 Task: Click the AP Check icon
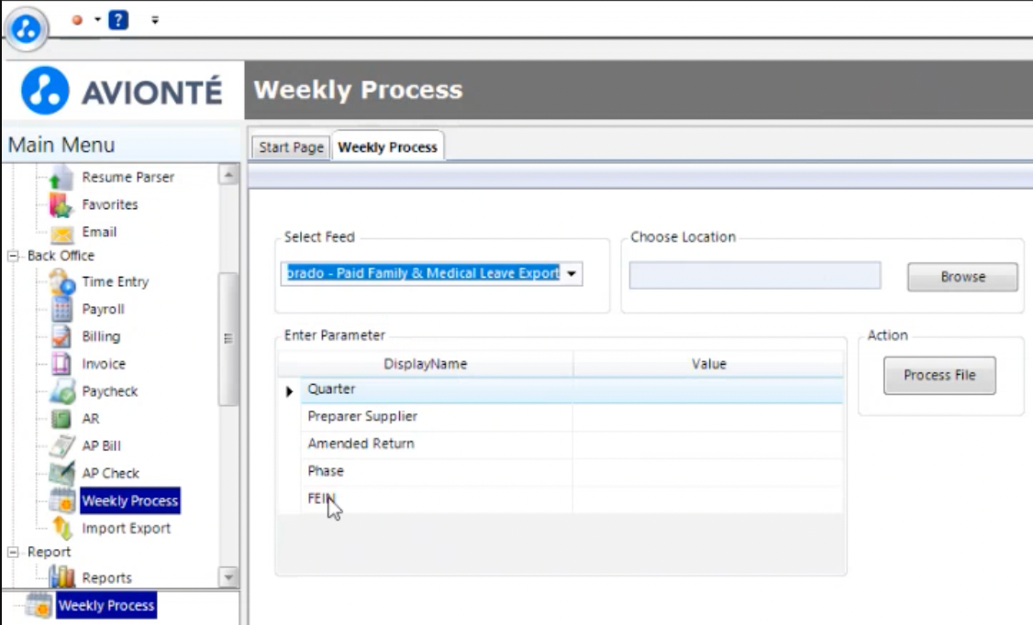pos(61,474)
